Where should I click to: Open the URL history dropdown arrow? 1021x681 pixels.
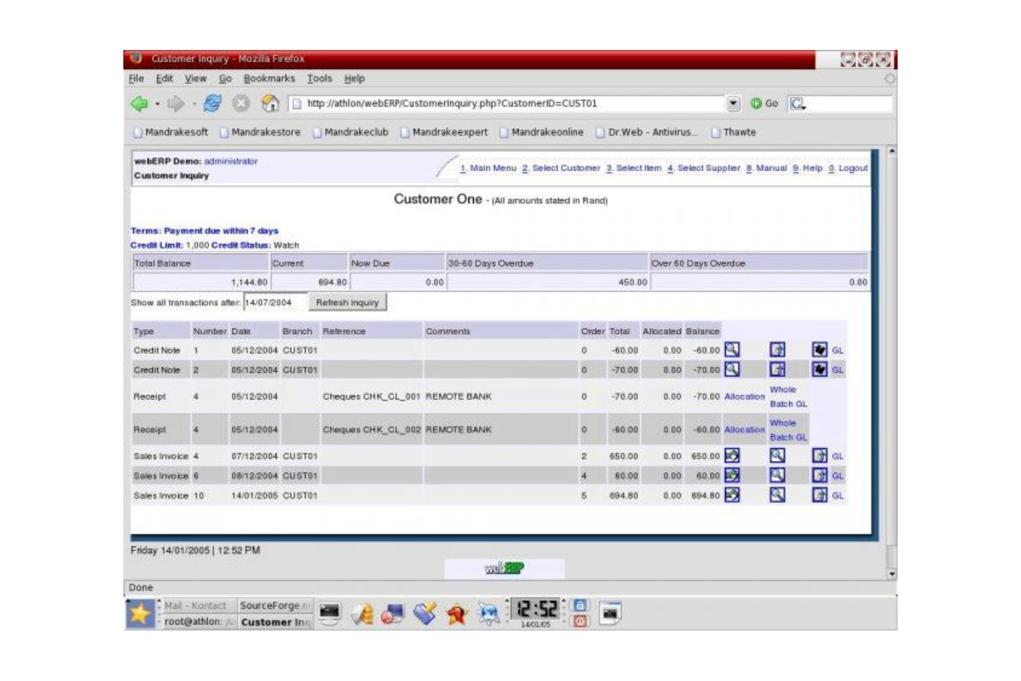(x=733, y=103)
